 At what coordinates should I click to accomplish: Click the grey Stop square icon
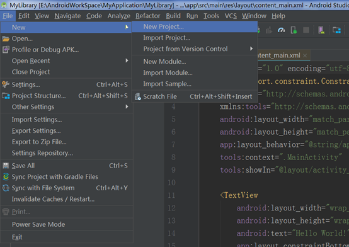click(306, 30)
